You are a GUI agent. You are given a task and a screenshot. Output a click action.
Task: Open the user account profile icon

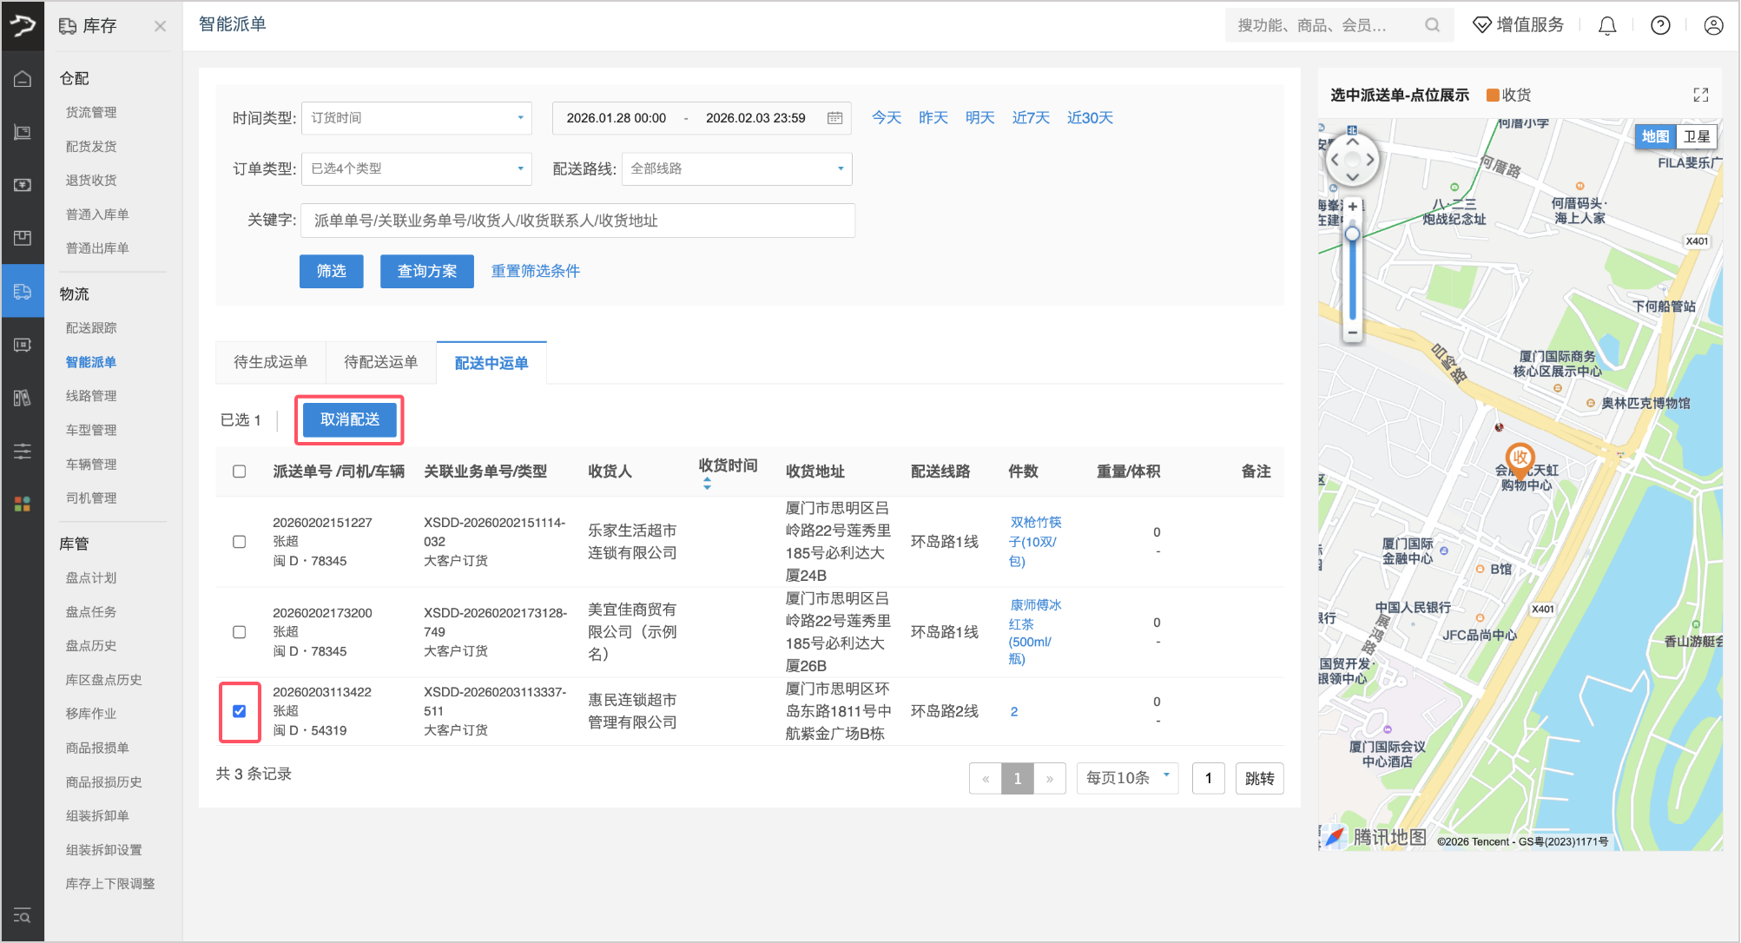[x=1713, y=26]
